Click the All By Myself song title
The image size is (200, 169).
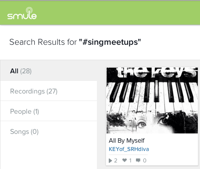click(x=127, y=140)
